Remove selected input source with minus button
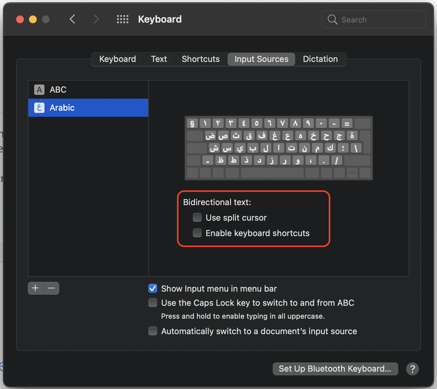Image resolution: width=437 pixels, height=389 pixels. click(x=52, y=288)
